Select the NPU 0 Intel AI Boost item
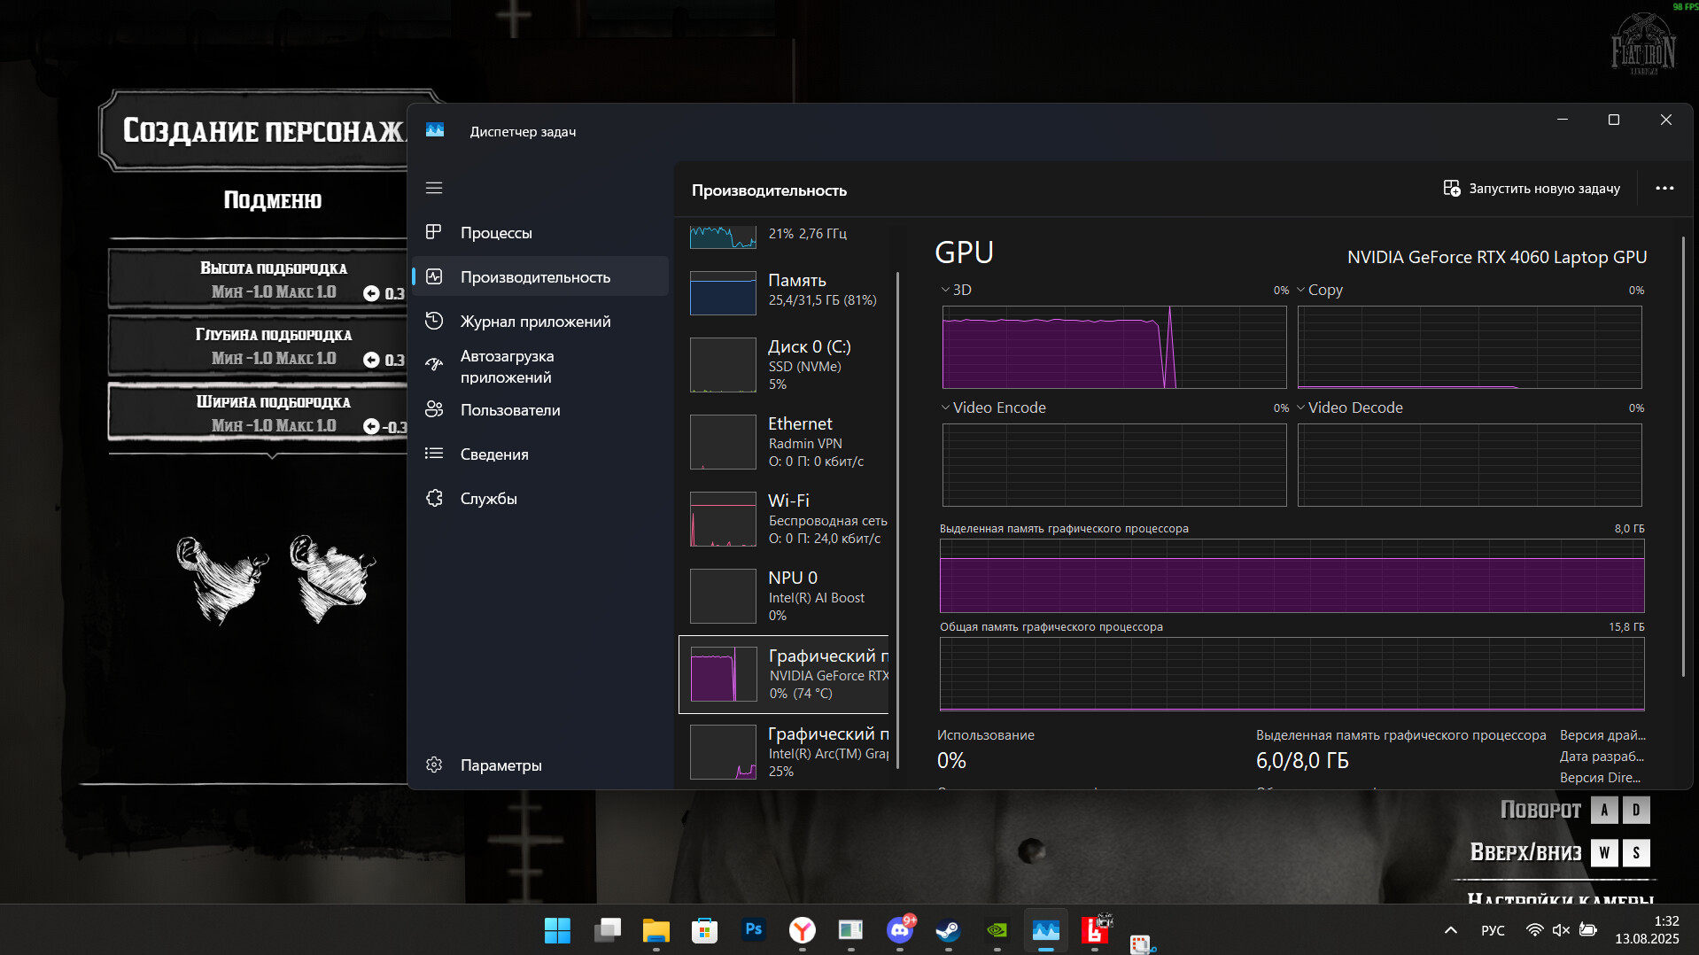Image resolution: width=1699 pixels, height=955 pixels. 787,595
